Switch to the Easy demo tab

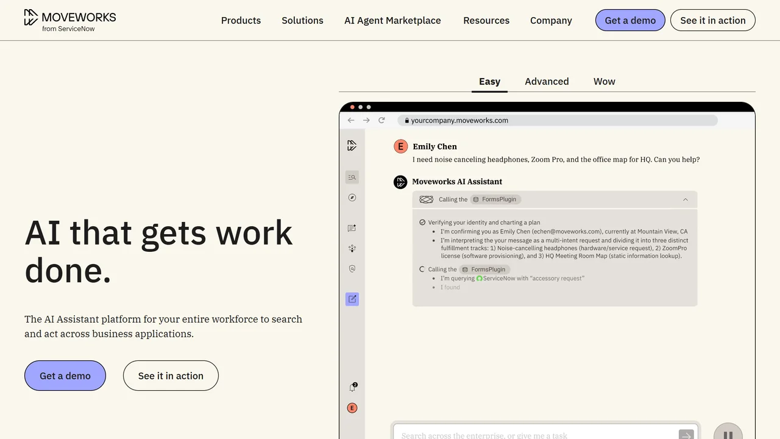489,82
